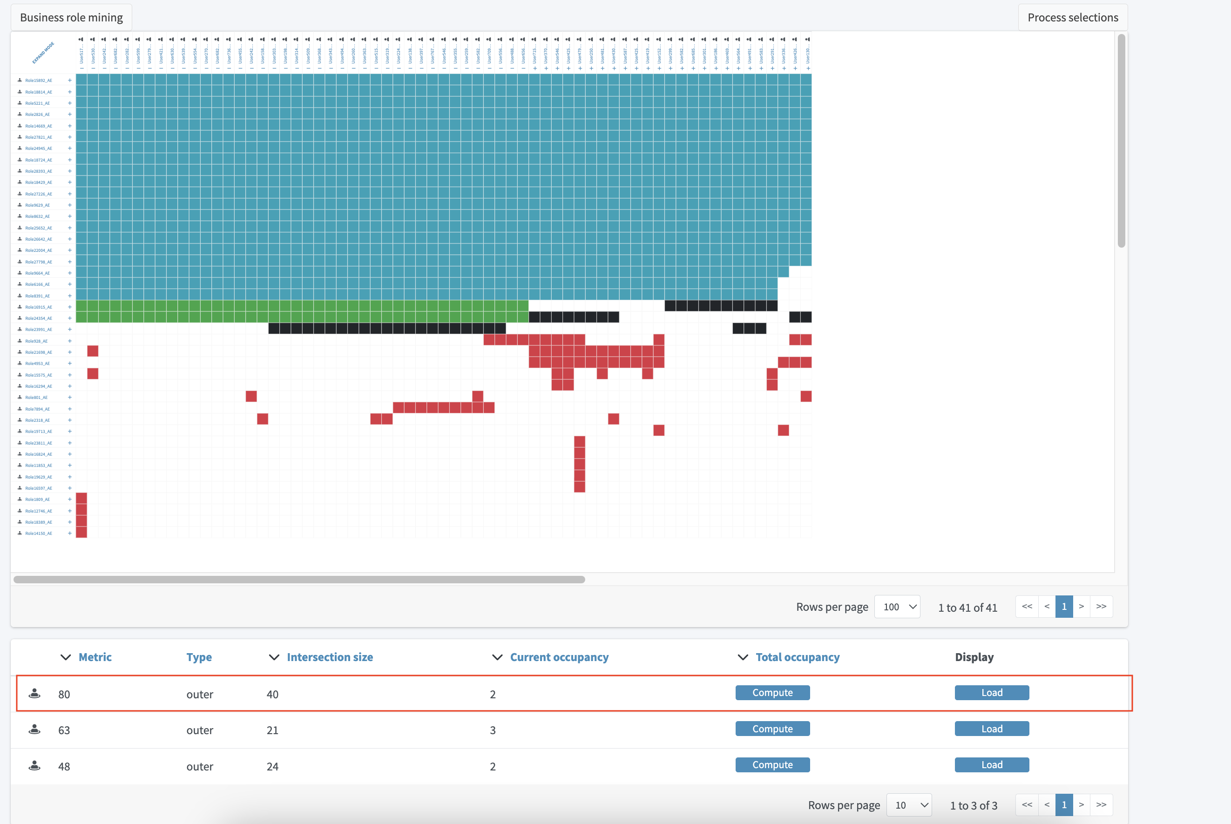
Task: Open the rows per page 10 dropdown
Action: [x=909, y=805]
